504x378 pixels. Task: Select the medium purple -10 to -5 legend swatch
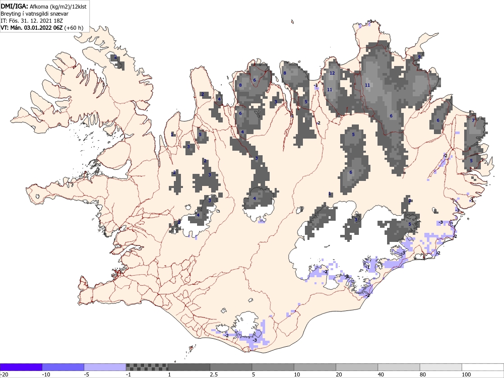(63, 367)
